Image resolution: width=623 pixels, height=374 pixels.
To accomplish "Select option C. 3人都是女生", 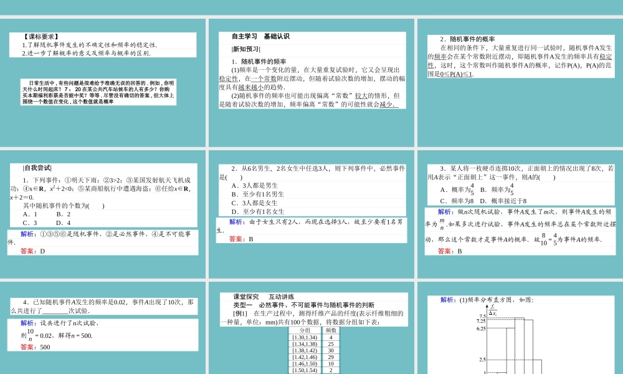I will click(x=255, y=203).
